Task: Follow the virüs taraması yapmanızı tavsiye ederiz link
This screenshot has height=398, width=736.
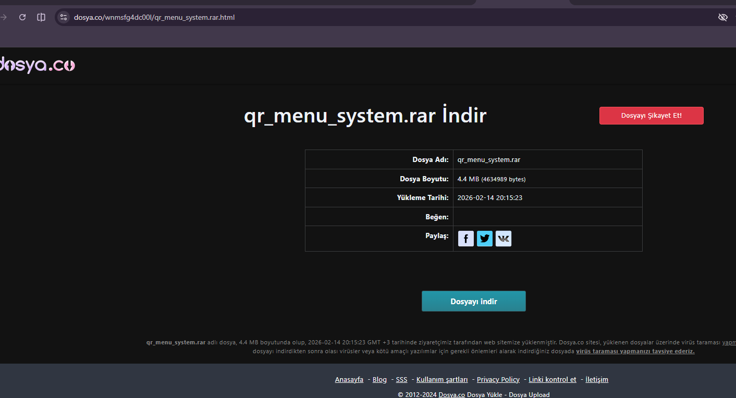Action: (x=635, y=351)
